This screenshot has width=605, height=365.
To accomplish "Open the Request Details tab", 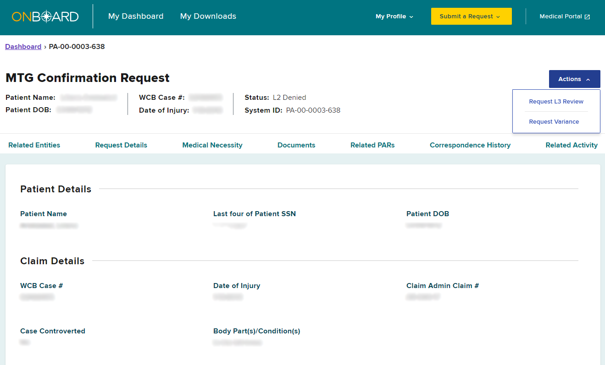I will 121,145.
